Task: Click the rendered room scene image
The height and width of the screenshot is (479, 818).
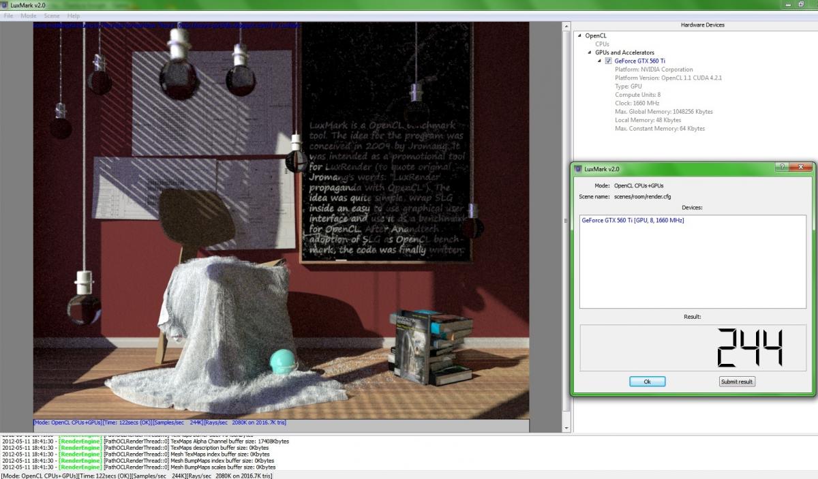Action: coord(281,220)
